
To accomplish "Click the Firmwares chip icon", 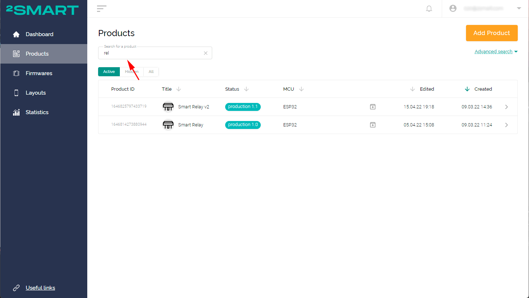I will click(16, 73).
